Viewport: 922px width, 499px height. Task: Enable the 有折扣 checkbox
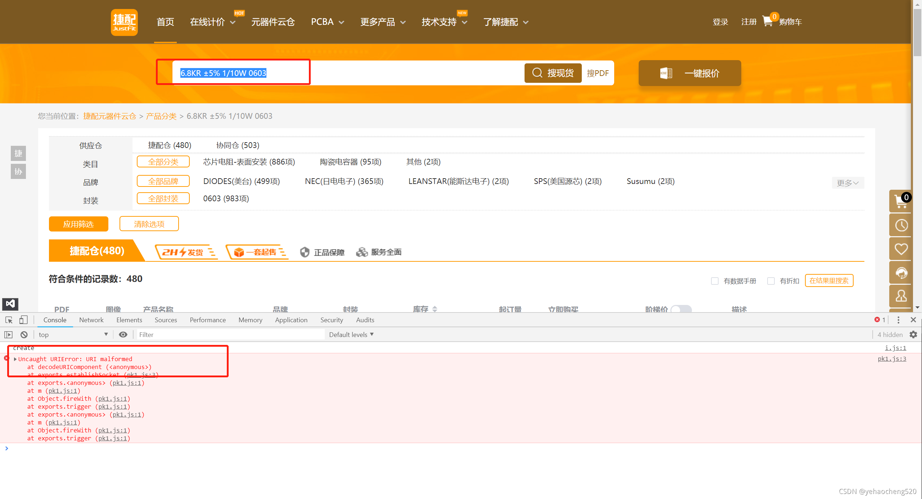[771, 281]
